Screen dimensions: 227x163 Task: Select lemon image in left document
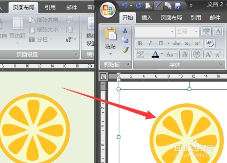[x=35, y=128]
